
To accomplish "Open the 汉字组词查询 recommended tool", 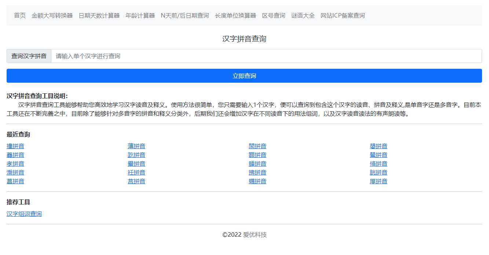I will 24,214.
